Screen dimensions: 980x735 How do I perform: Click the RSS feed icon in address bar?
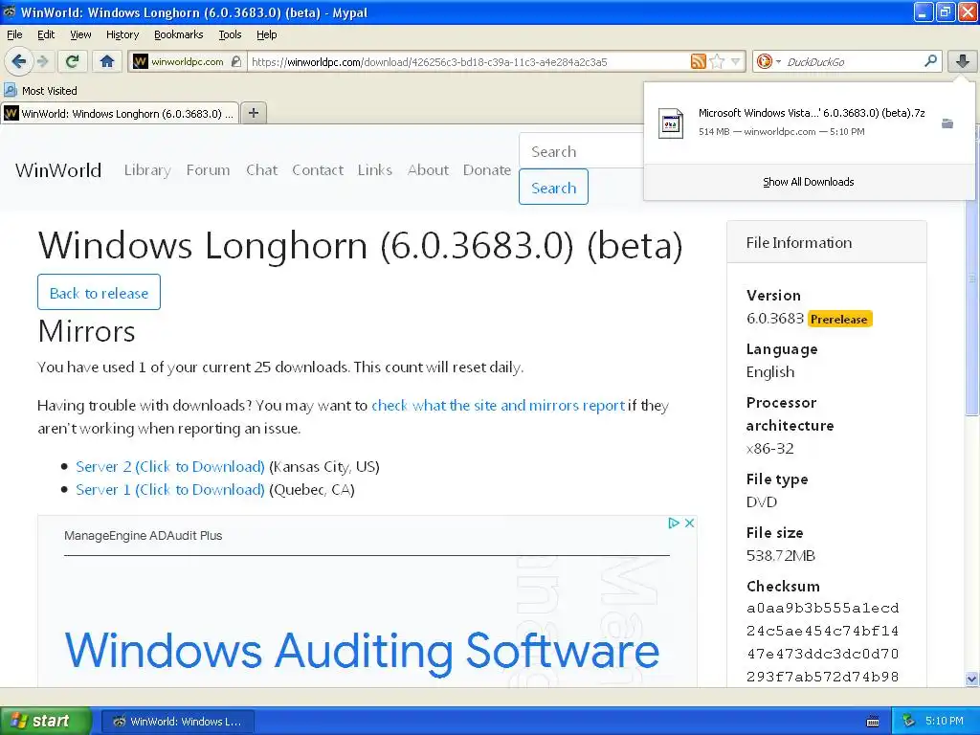(x=698, y=61)
